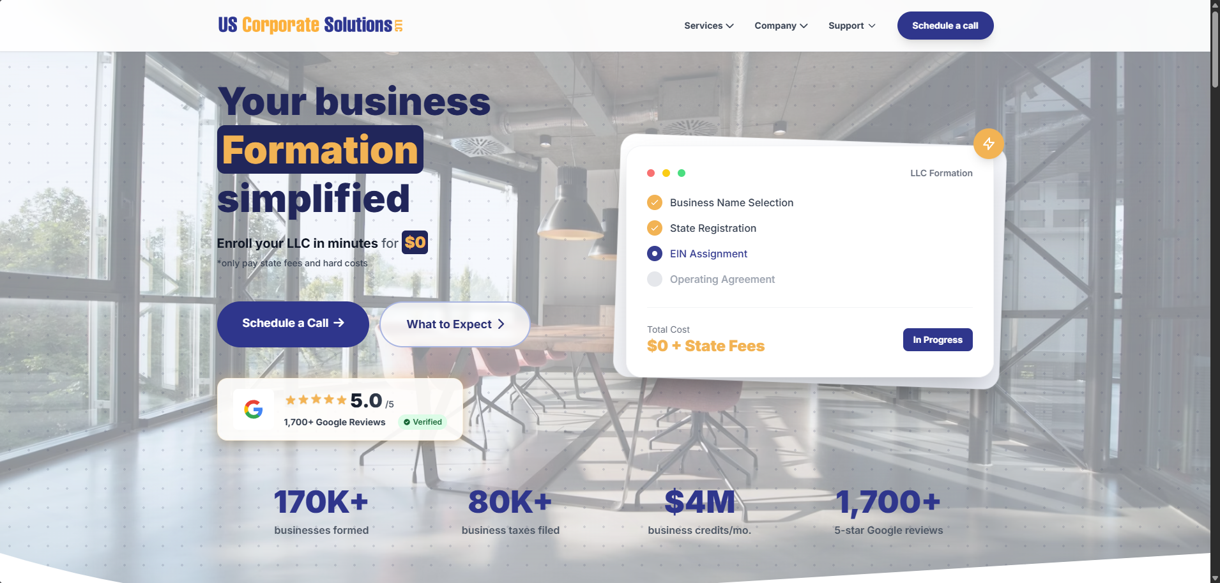1220x583 pixels.
Task: Click the Business Name Selection label
Action: pos(731,202)
